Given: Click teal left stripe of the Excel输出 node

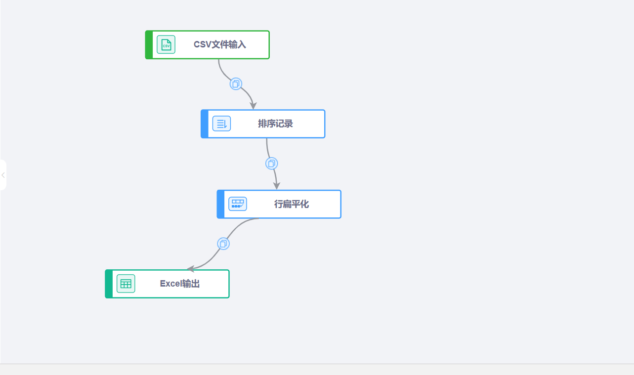Looking at the screenshot, I should [109, 284].
